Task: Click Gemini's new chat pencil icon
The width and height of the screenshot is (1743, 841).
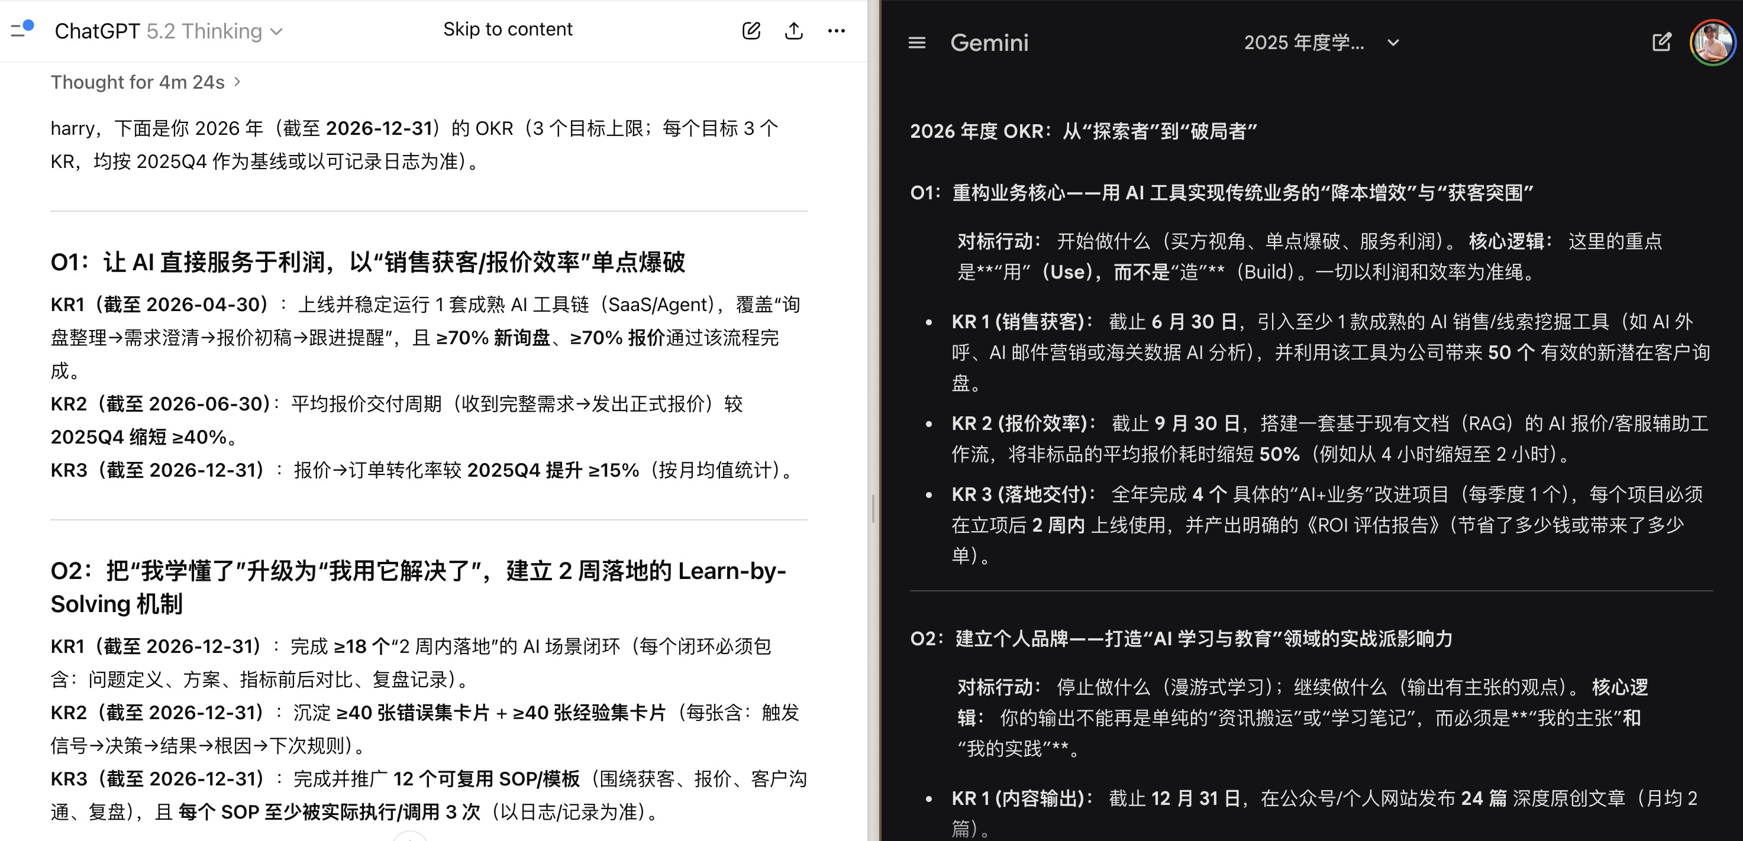Action: pyautogui.click(x=1661, y=43)
